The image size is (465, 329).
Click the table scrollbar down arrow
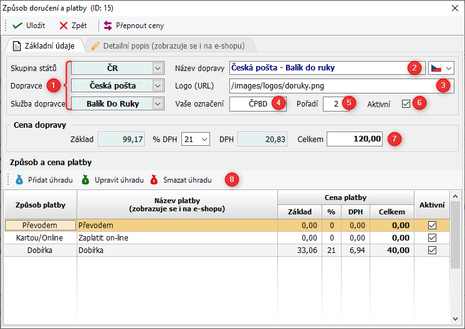coord(455,318)
